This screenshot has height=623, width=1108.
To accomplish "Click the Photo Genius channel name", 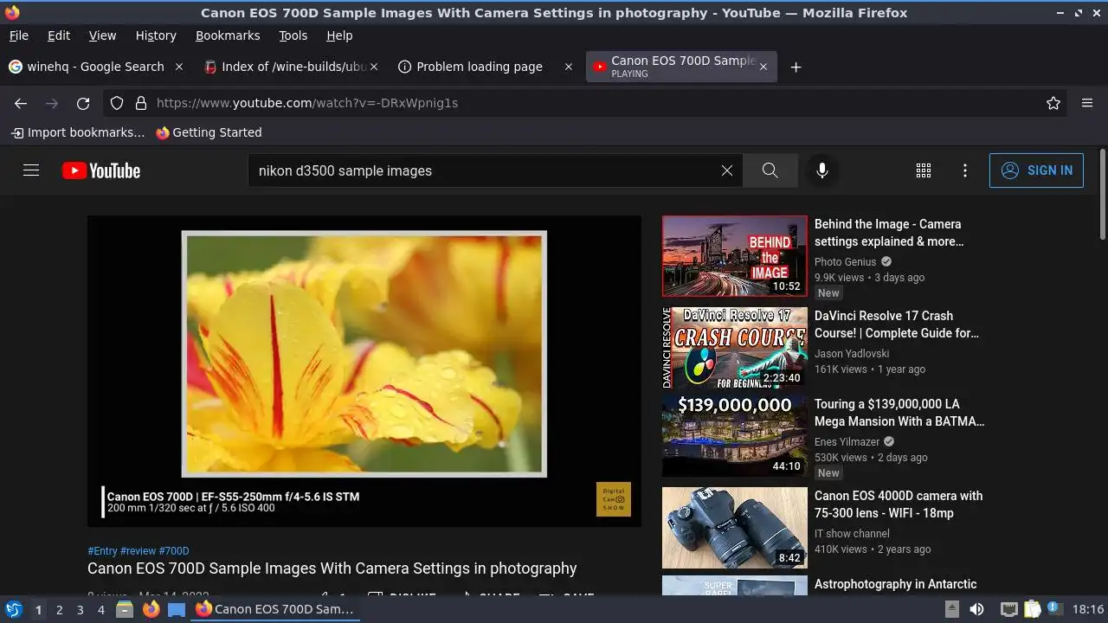I will 846,262.
